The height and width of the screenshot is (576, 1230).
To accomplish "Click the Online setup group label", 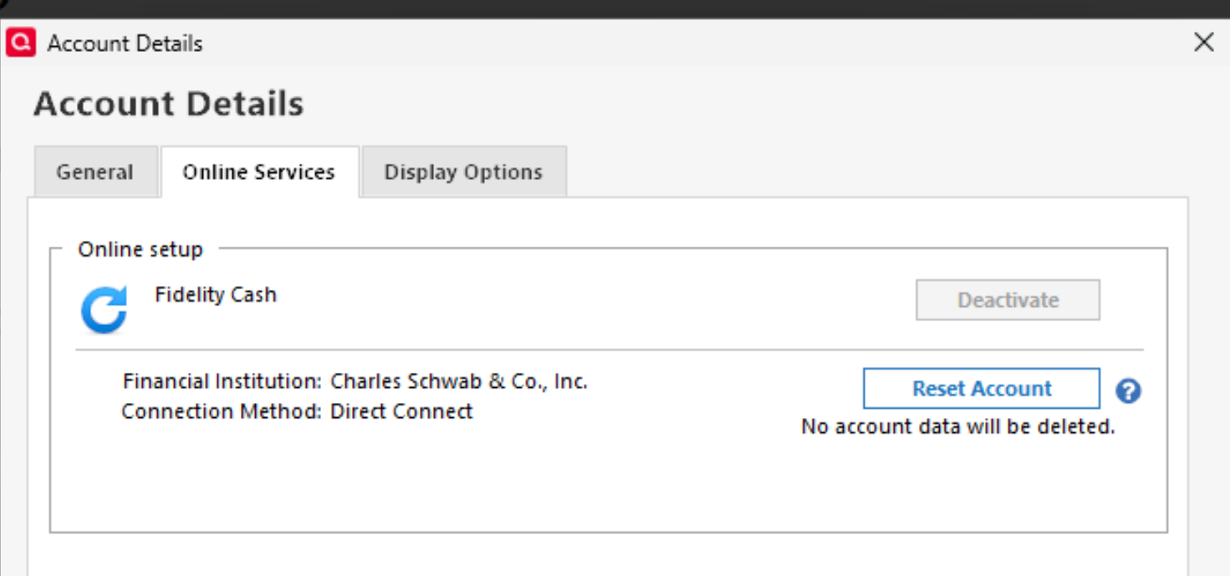I will coord(140,249).
